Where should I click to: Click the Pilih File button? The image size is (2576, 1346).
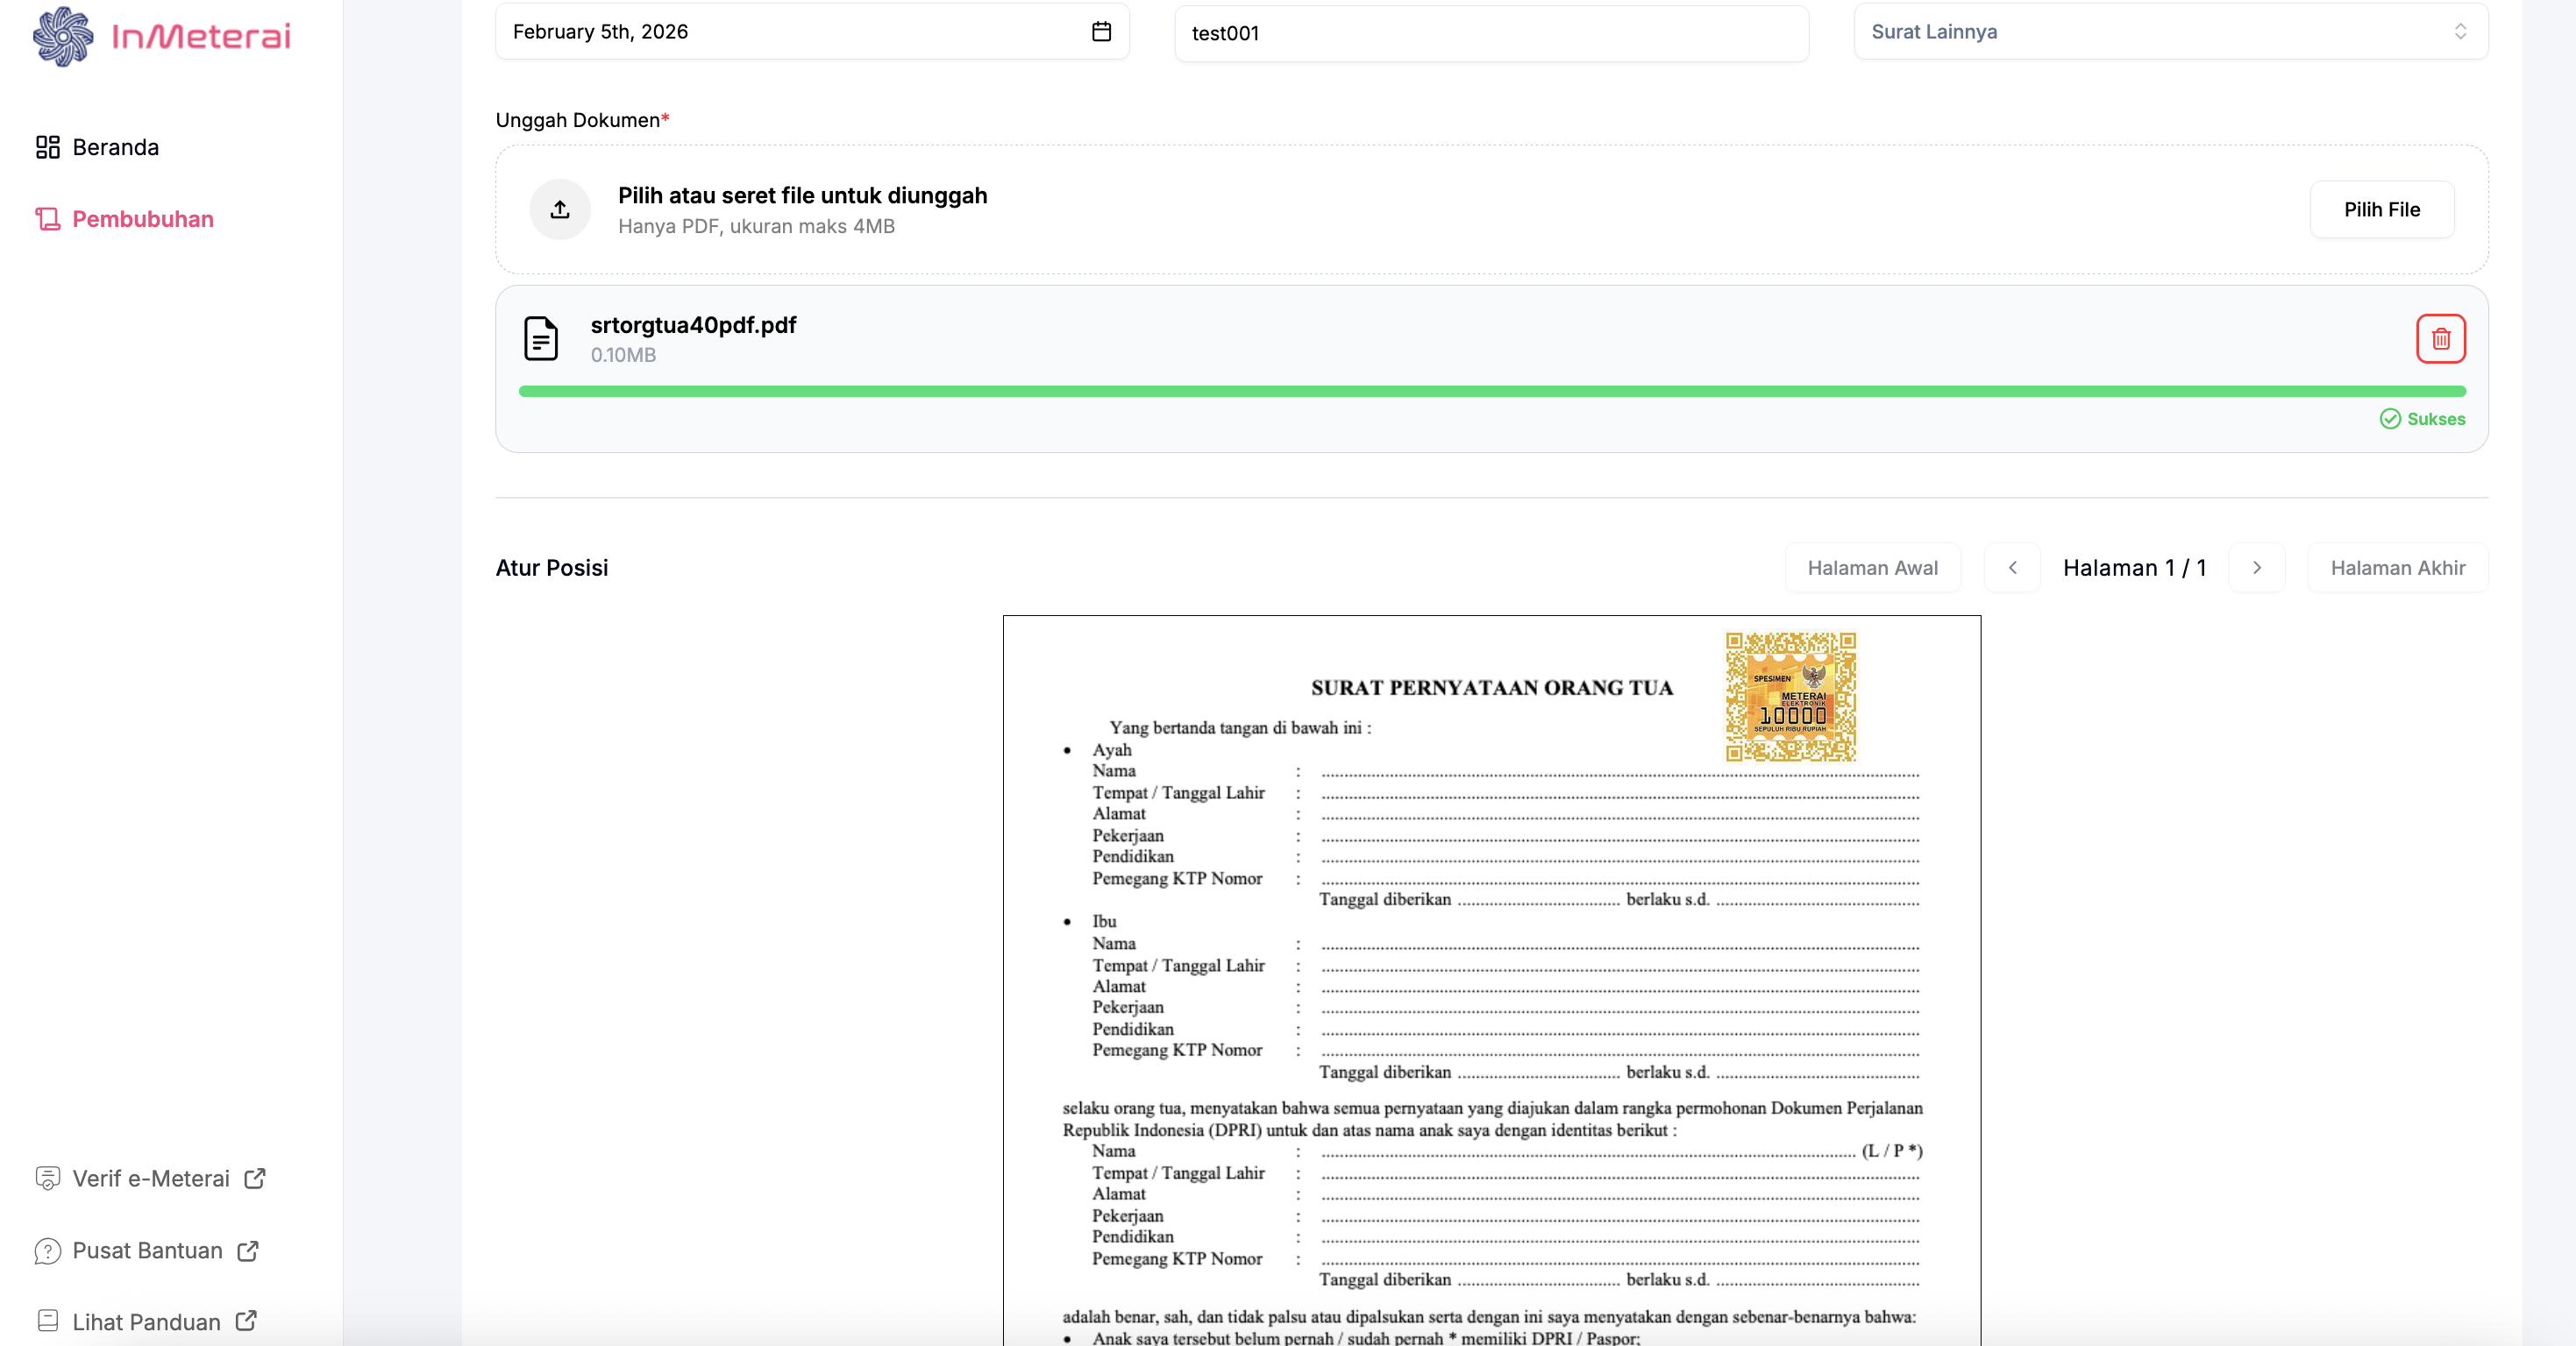click(2381, 209)
